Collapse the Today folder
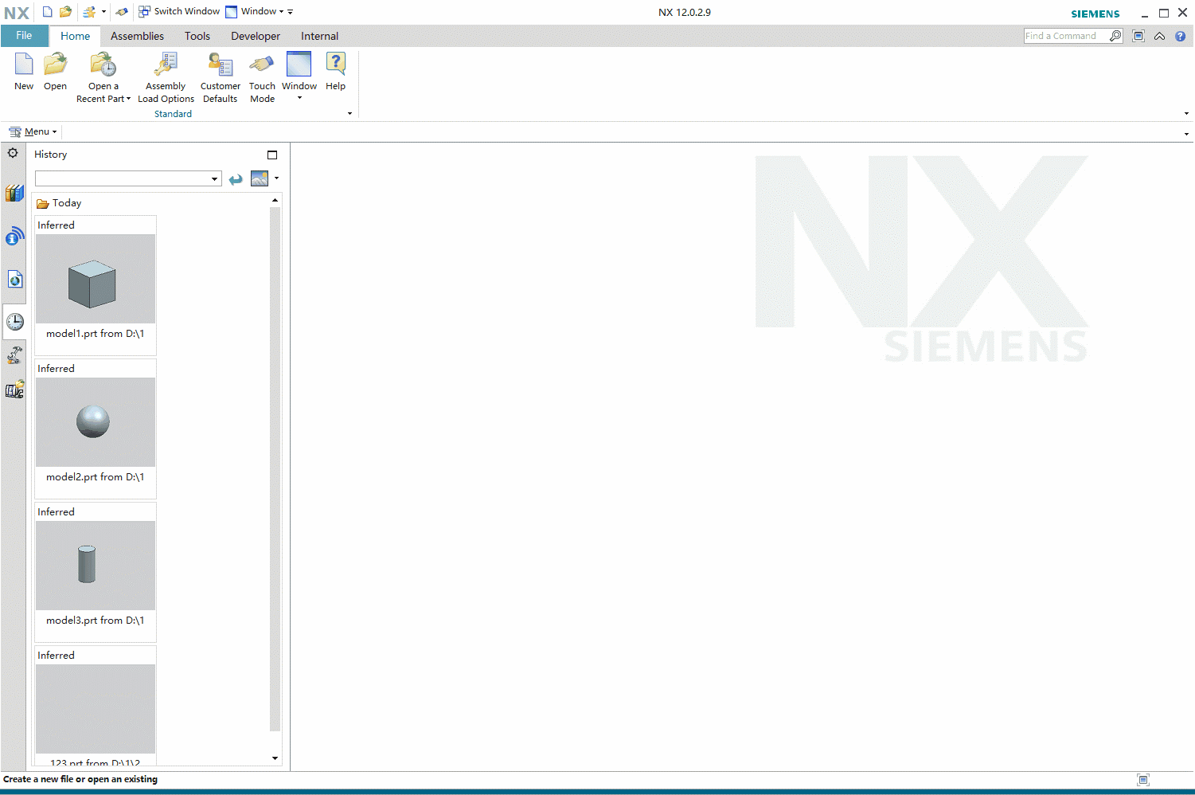1195x795 pixels. (x=59, y=203)
